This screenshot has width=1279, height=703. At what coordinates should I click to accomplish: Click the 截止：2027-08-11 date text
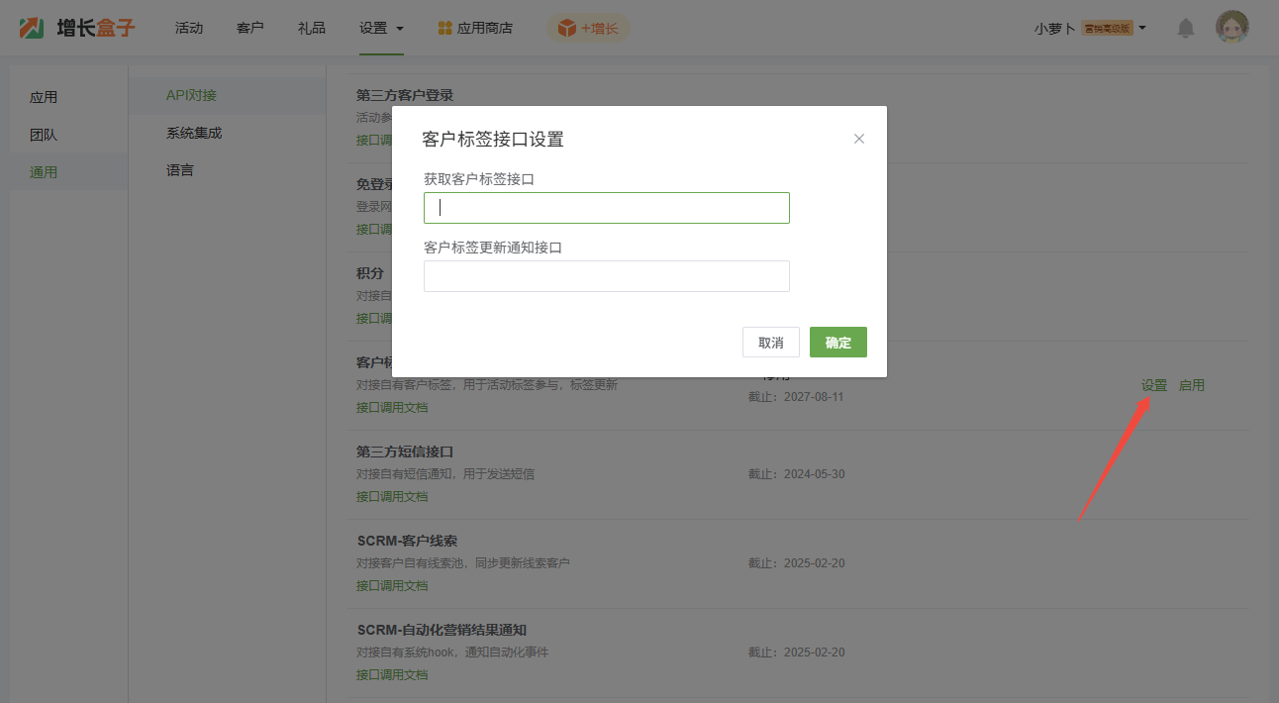[797, 397]
